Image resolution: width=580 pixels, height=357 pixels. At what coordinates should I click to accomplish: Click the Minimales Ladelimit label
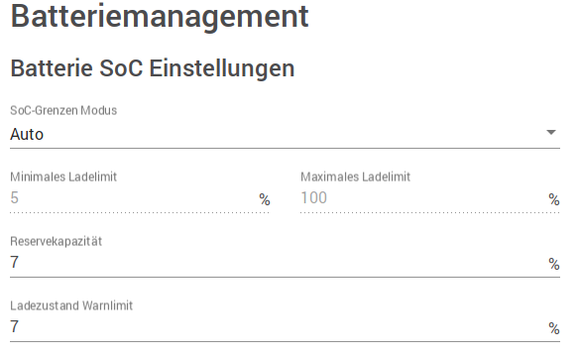63,177
